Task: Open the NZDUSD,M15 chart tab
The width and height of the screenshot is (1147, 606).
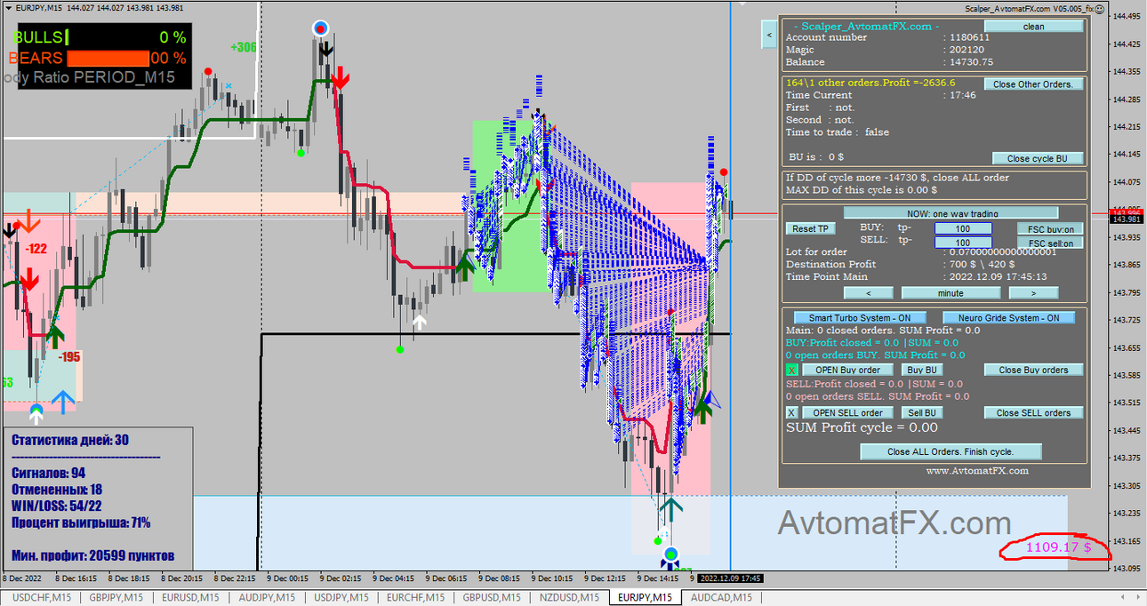Action: click(x=567, y=598)
